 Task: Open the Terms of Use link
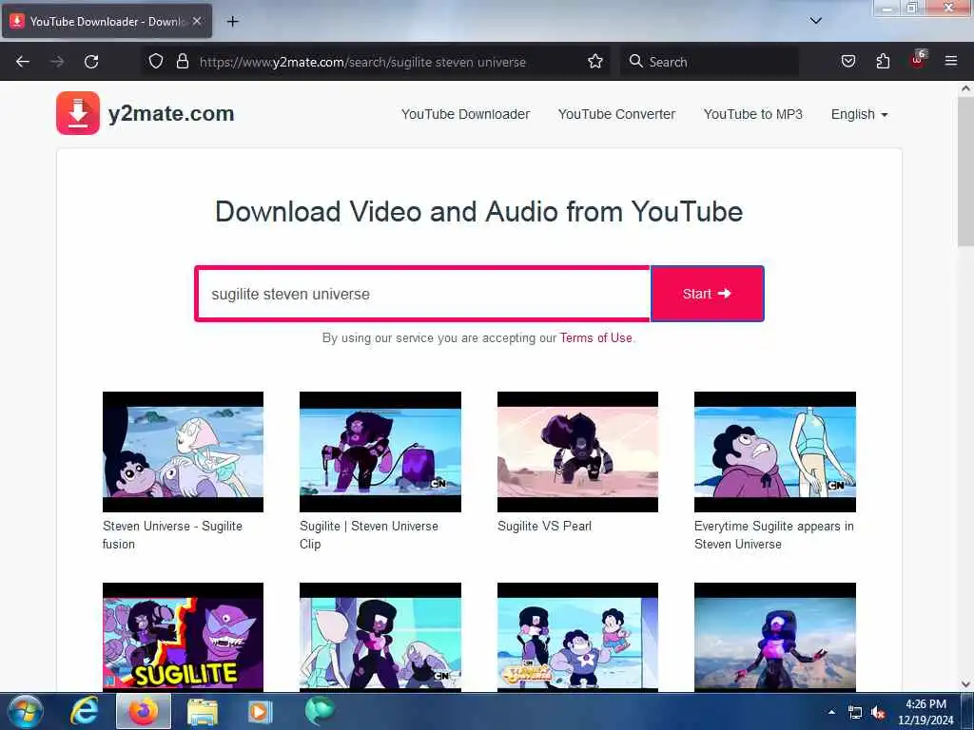595,337
